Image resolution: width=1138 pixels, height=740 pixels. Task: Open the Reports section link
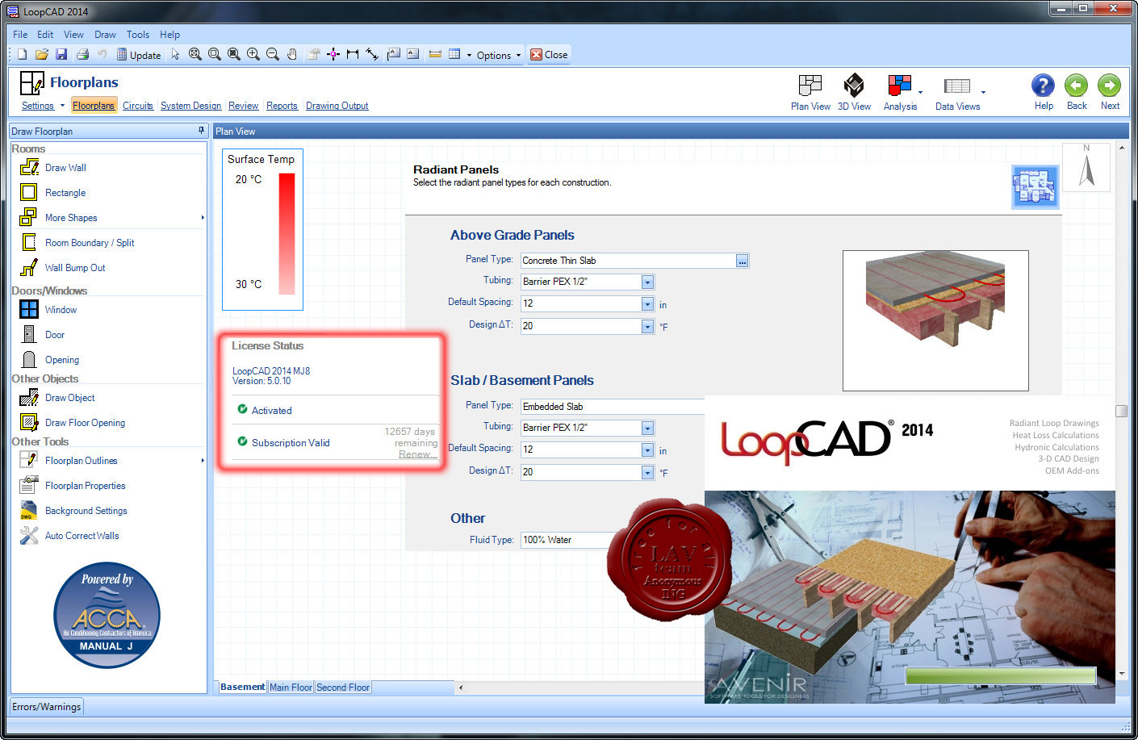282,106
